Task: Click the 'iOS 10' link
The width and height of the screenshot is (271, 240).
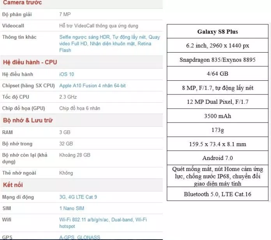Action: (x=67, y=74)
